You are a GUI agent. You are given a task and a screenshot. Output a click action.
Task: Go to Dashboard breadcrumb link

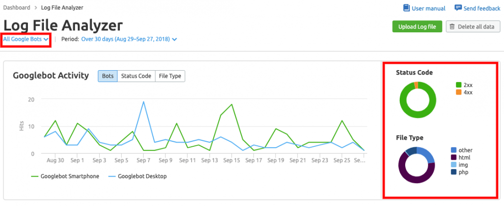16,7
